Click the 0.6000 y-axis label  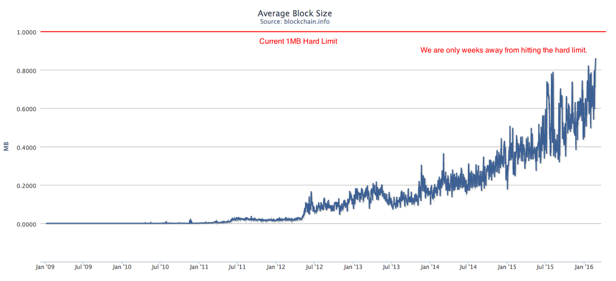coord(26,109)
